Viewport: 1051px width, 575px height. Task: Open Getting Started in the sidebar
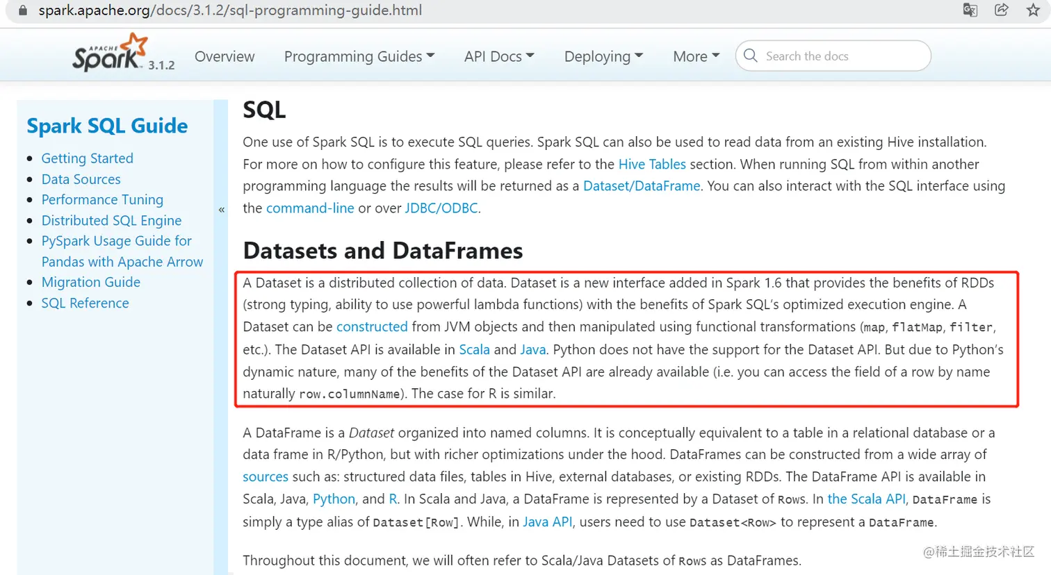(x=87, y=158)
